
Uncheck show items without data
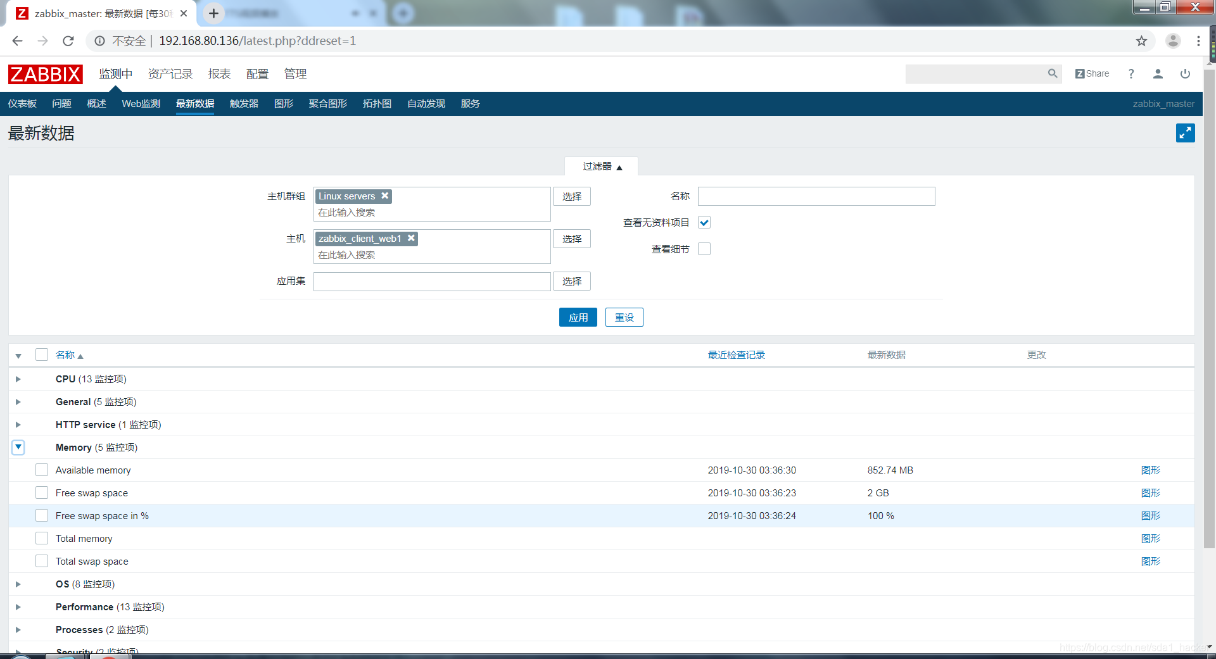click(x=704, y=222)
